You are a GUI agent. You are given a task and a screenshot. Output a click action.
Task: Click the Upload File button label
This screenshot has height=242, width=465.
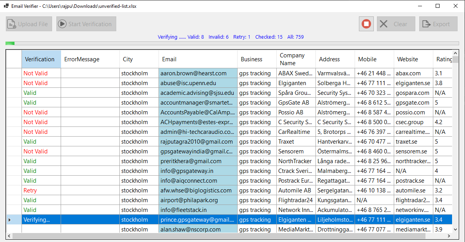(33, 24)
